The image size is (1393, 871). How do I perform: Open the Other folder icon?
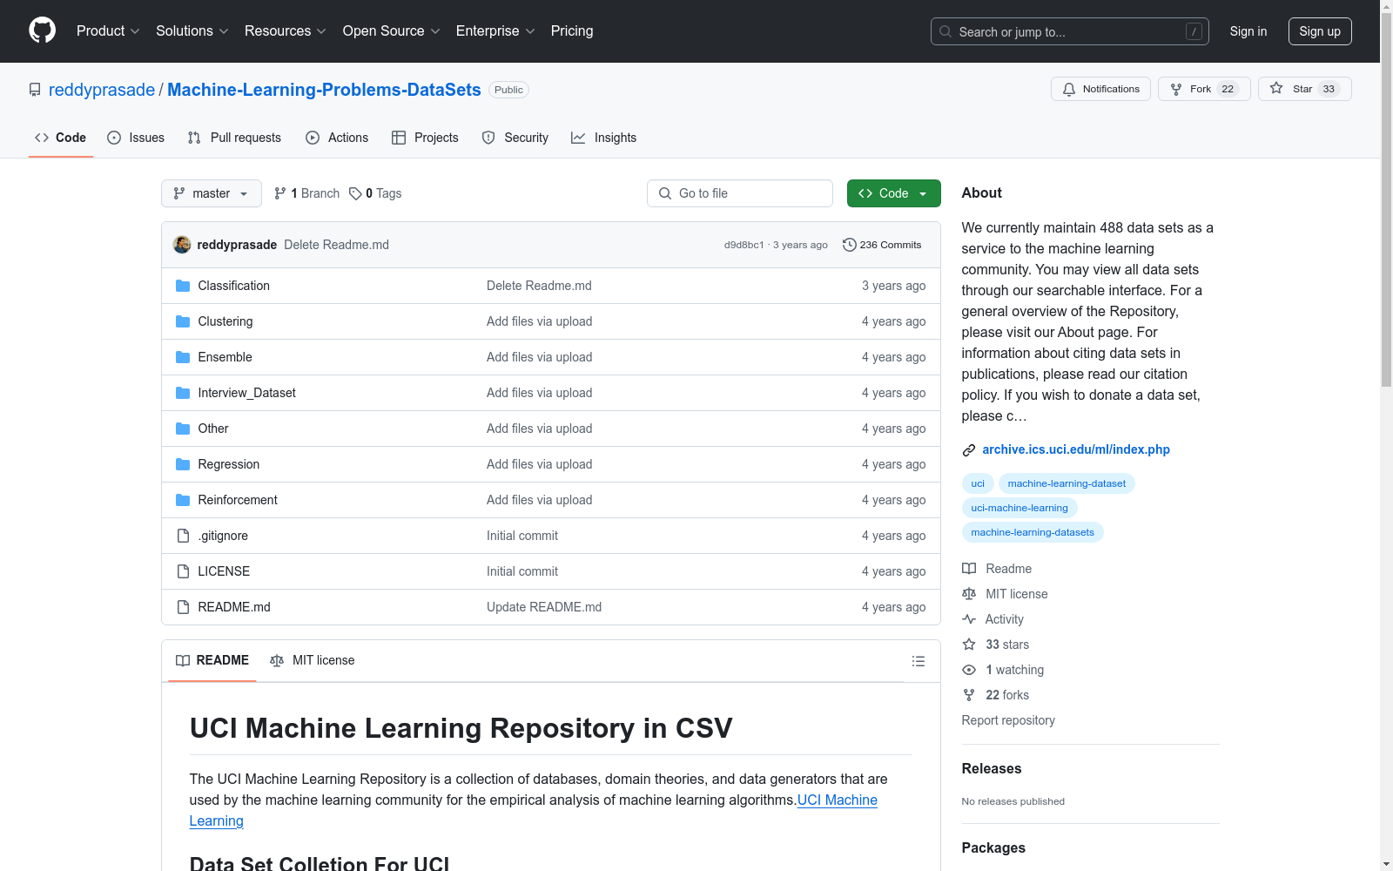pyautogui.click(x=183, y=429)
